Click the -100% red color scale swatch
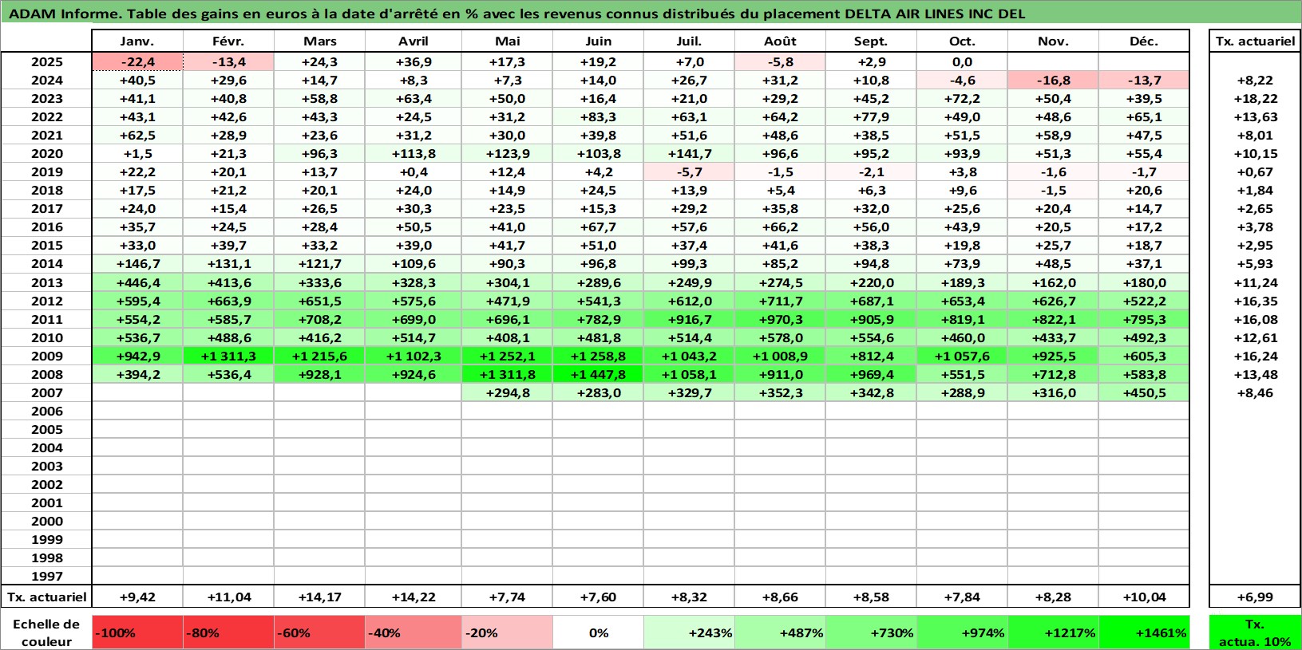Viewport: 1302px width, 650px height. pyautogui.click(x=137, y=632)
